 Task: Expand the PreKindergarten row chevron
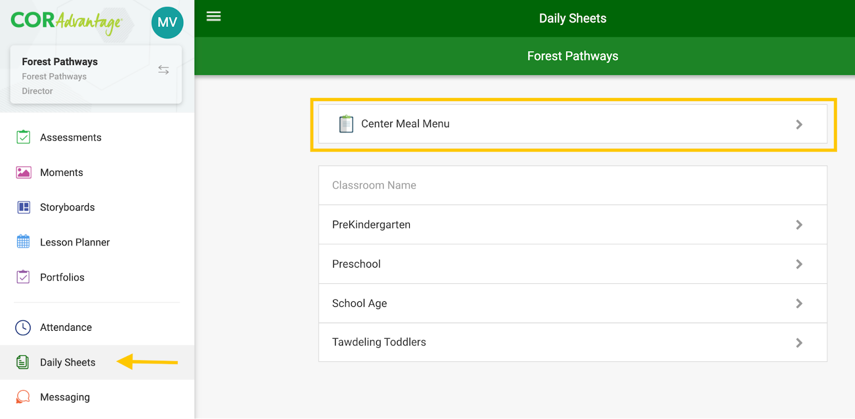point(799,225)
